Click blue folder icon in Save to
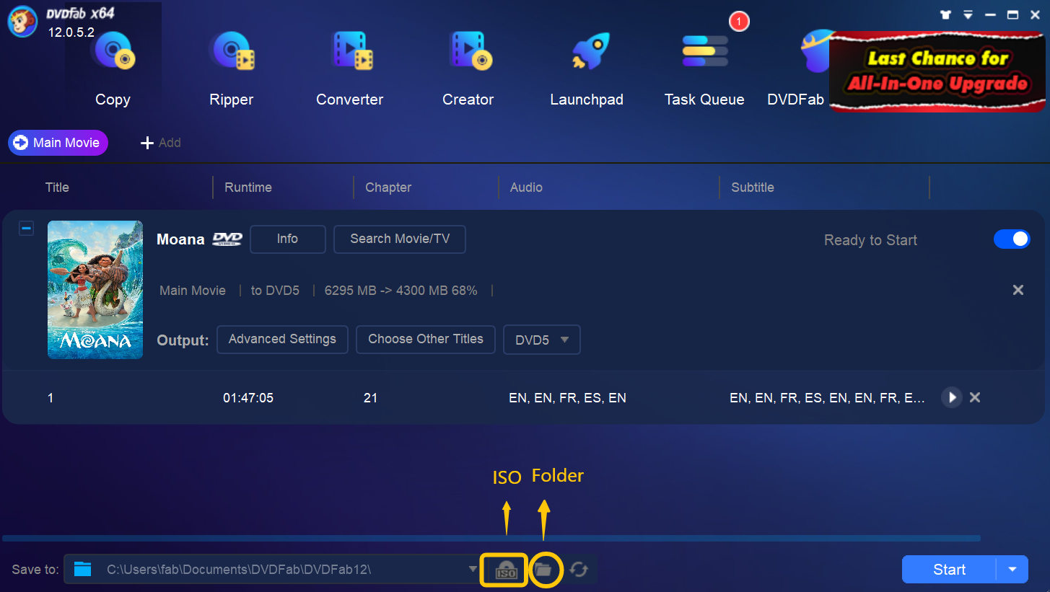Viewport: 1050px width, 592px height. pyautogui.click(x=83, y=570)
